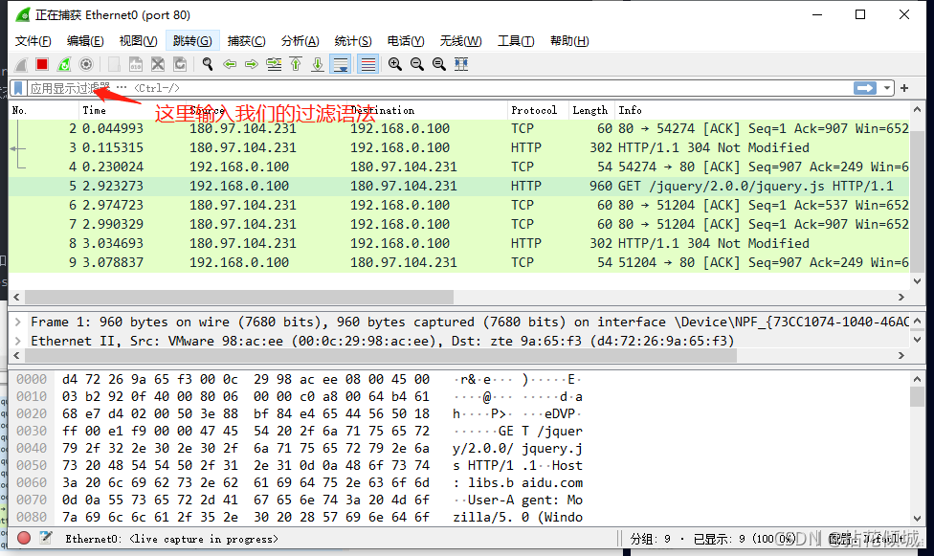Click the go to specific packet icon

274,64
